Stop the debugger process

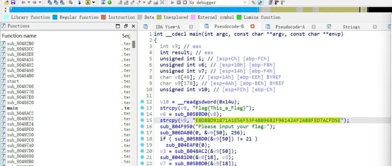185,3
